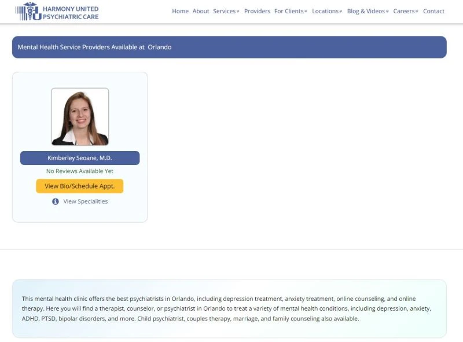Viewport: 463px width, 342px height.
Task: Navigate to the Contact page
Action: click(x=433, y=11)
